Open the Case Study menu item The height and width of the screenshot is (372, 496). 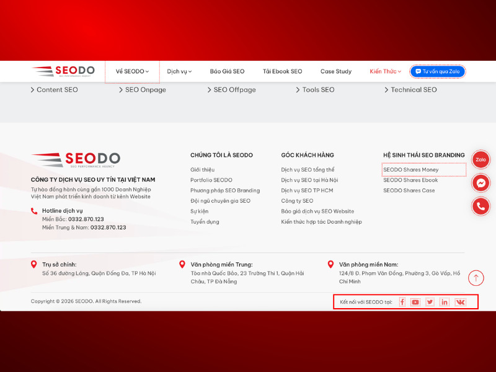(336, 71)
